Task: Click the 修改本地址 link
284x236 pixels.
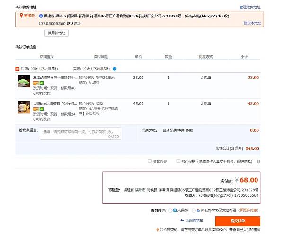Action: click(252, 23)
